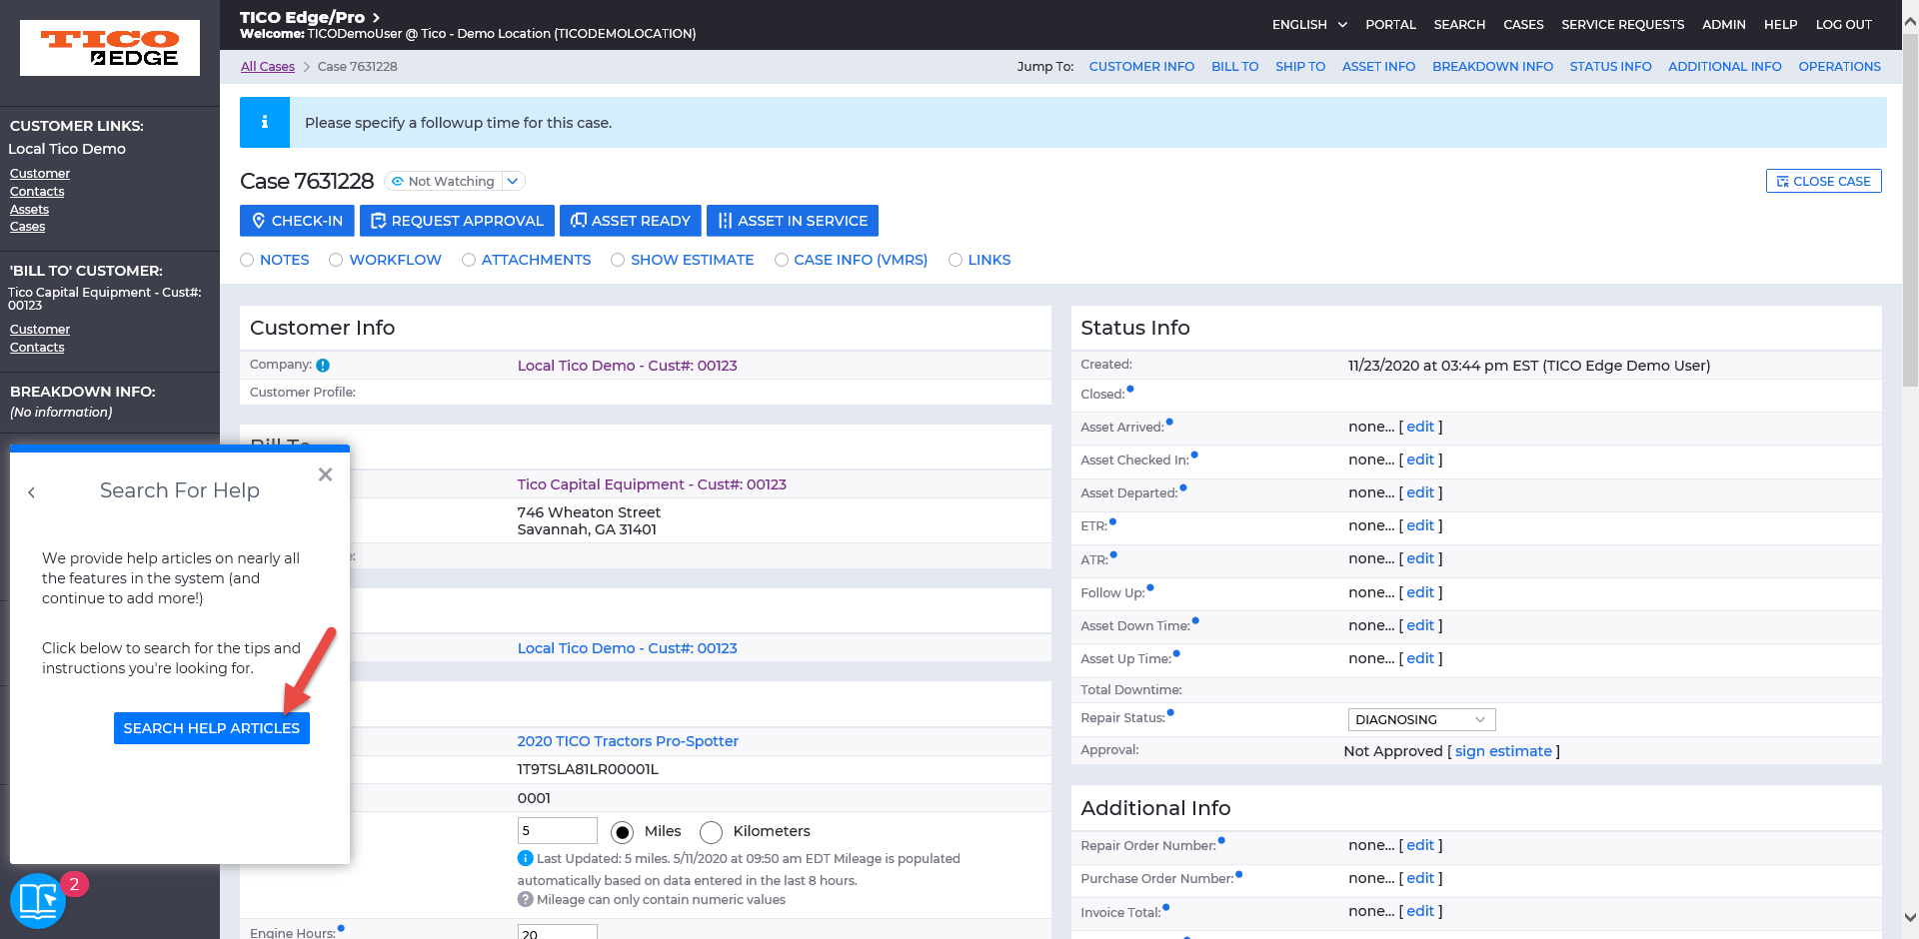Screen dimensions: 1919x939
Task: Click the page vertical scrollbar thumb
Action: coord(1910,210)
